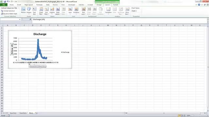This screenshot has width=209, height=117.
Task: Click the 7000 value axis label
Action: (x=15, y=38)
